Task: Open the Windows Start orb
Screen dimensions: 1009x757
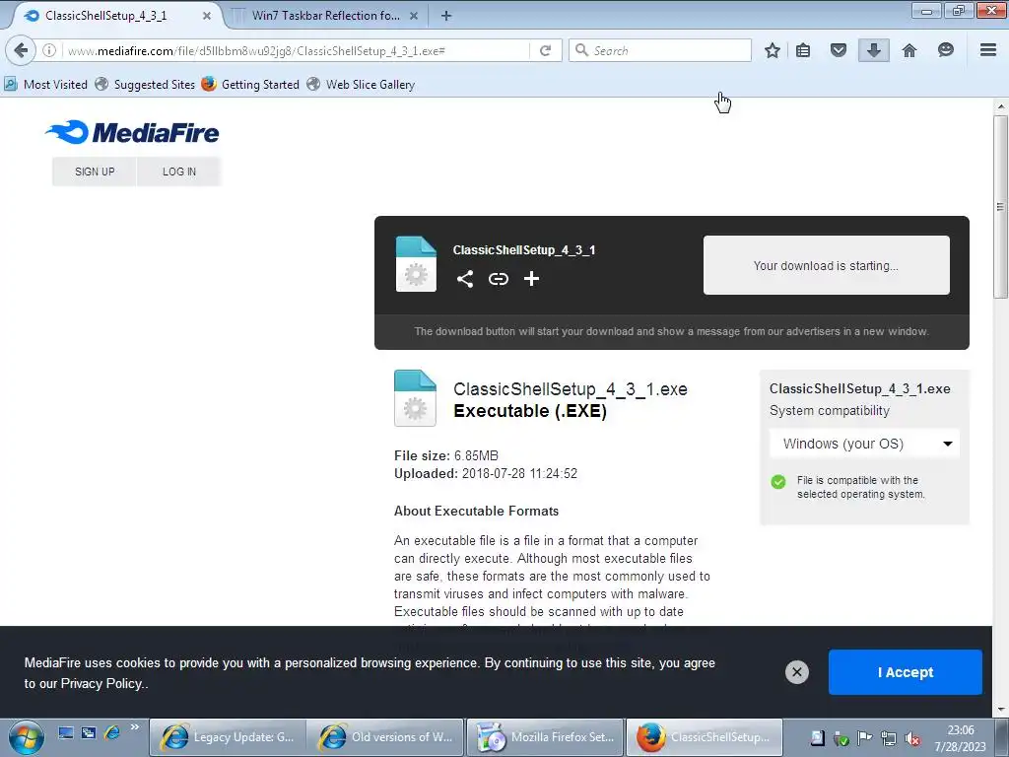Action: coord(27,737)
